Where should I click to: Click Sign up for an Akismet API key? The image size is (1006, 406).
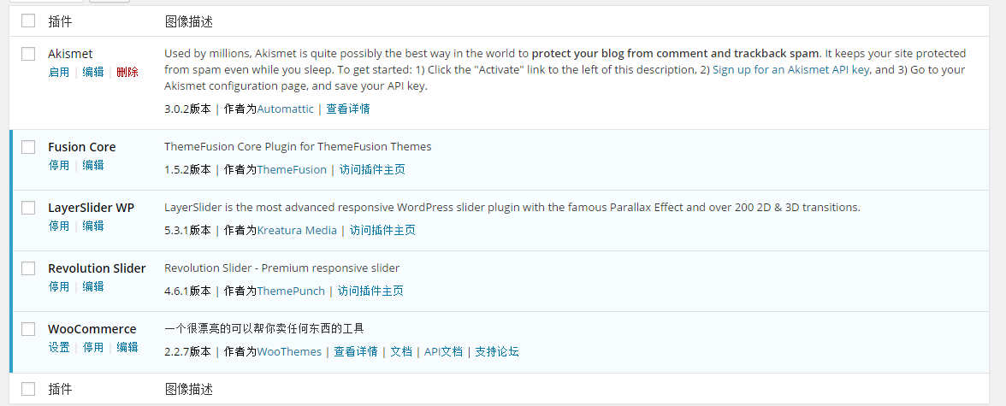pos(790,70)
